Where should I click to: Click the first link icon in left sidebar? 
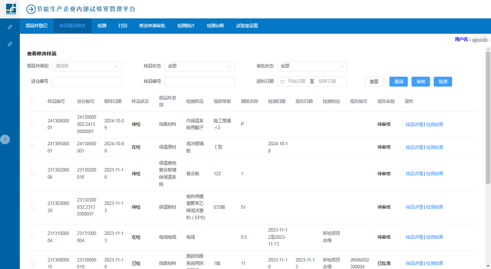click(x=10, y=27)
